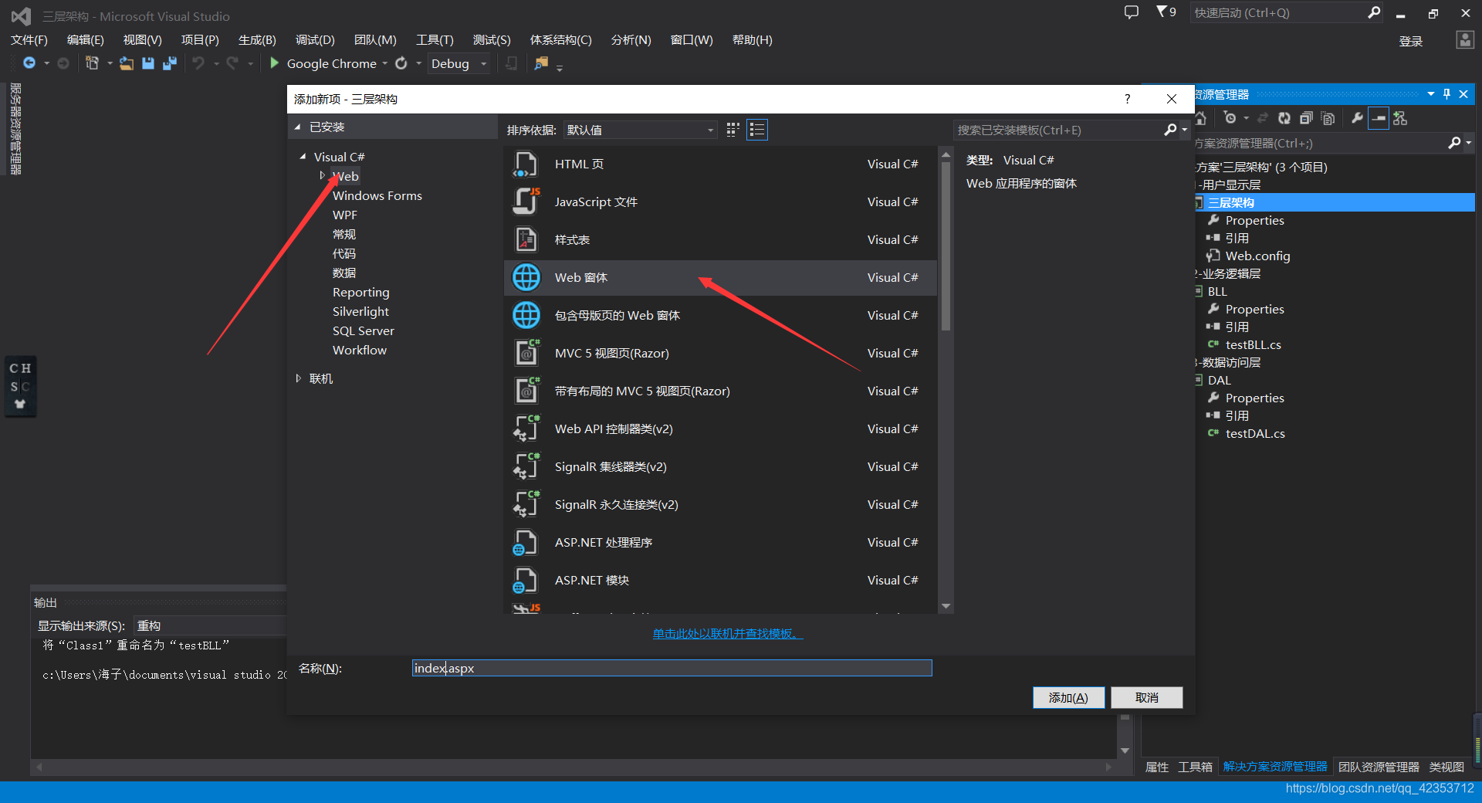Pin the Solution Explorer panel

[1446, 94]
